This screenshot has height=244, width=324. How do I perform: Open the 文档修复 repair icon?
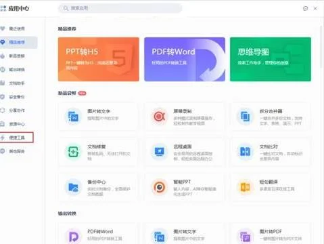click(x=73, y=152)
